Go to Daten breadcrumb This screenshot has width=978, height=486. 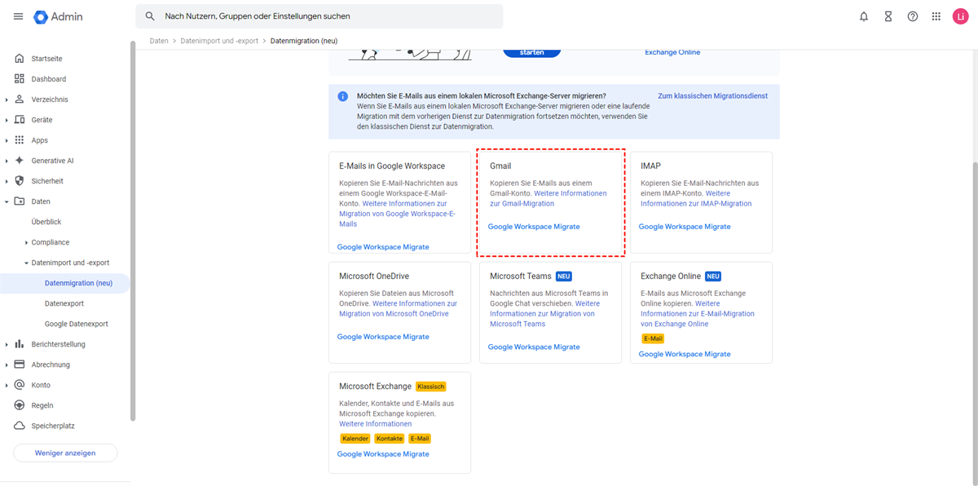coord(159,41)
